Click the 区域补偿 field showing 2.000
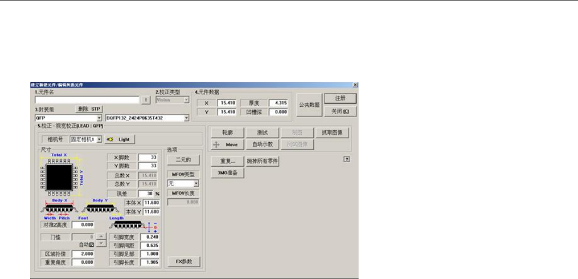Viewport: 578px width, 279px height. tap(83, 254)
